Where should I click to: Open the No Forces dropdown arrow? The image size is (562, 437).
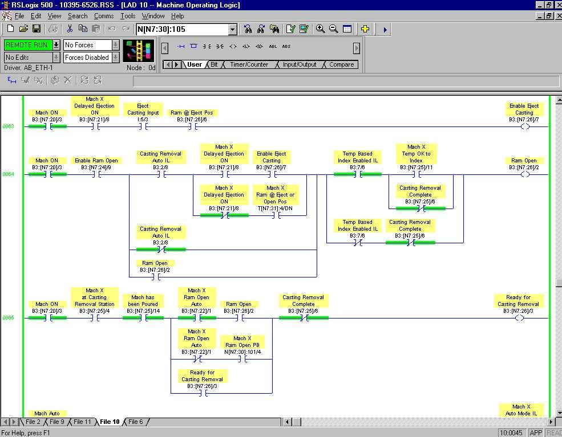point(115,45)
